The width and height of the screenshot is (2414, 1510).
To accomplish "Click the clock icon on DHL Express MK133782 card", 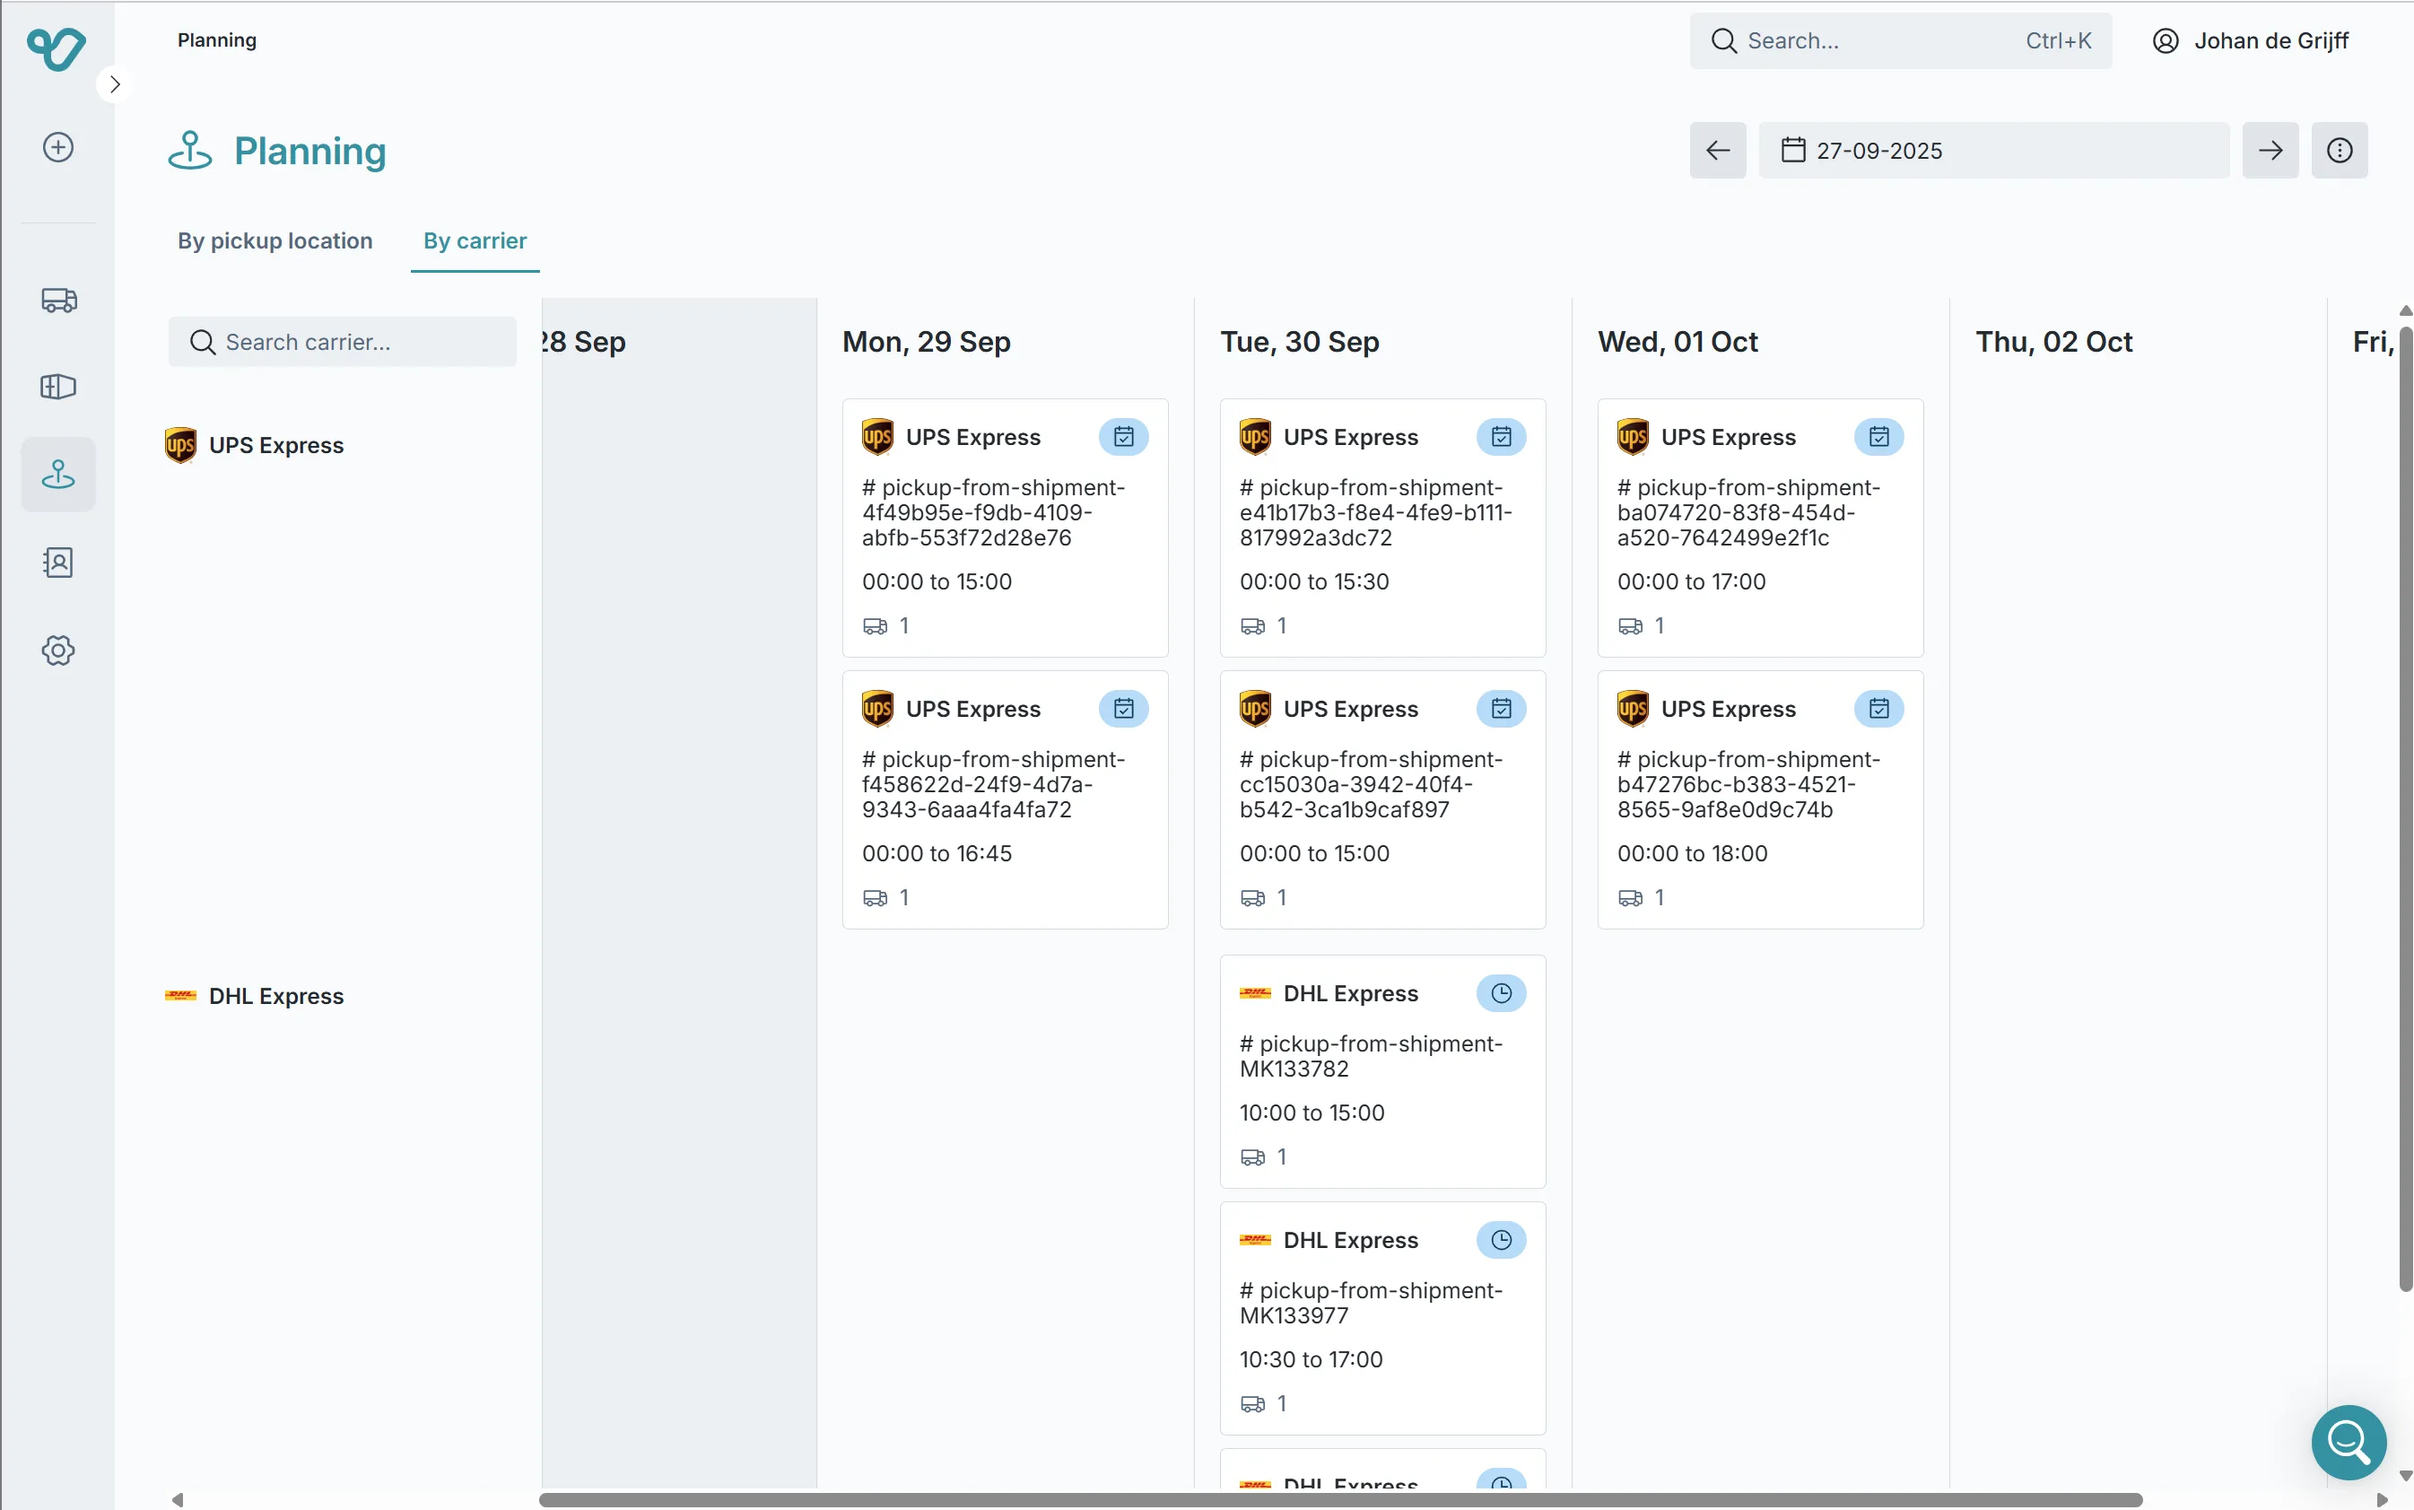I will pyautogui.click(x=1502, y=992).
